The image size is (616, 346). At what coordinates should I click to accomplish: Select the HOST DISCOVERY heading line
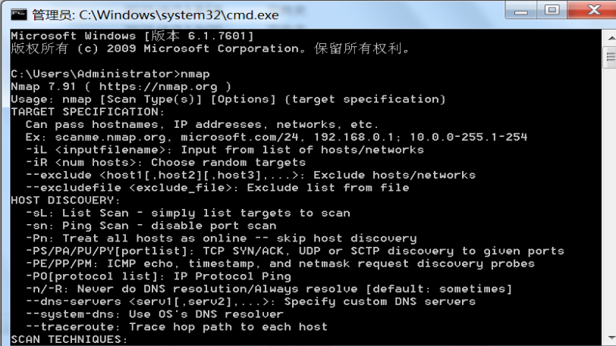(65, 201)
